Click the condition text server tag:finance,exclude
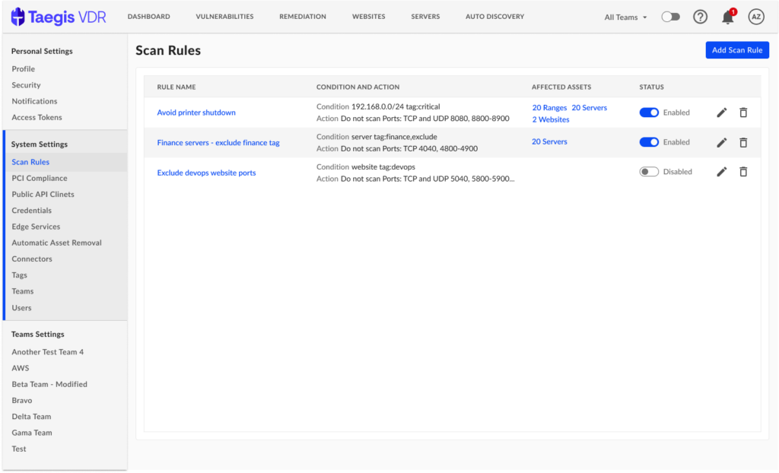This screenshot has height=473, width=779. 394,137
